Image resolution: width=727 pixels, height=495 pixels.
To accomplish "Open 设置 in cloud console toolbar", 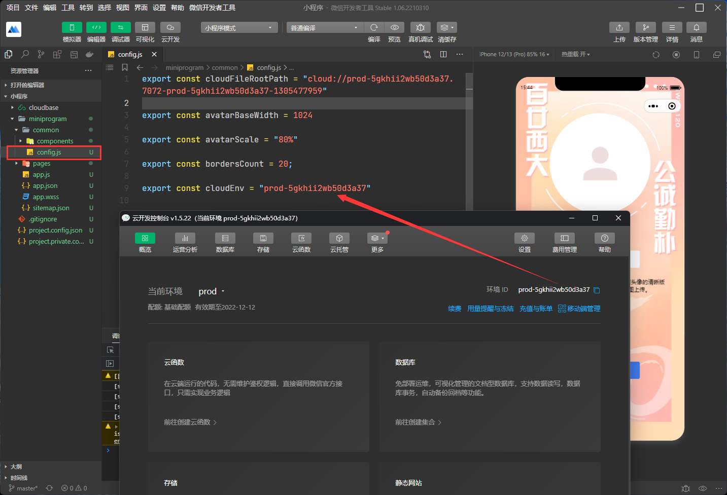I will pyautogui.click(x=525, y=243).
